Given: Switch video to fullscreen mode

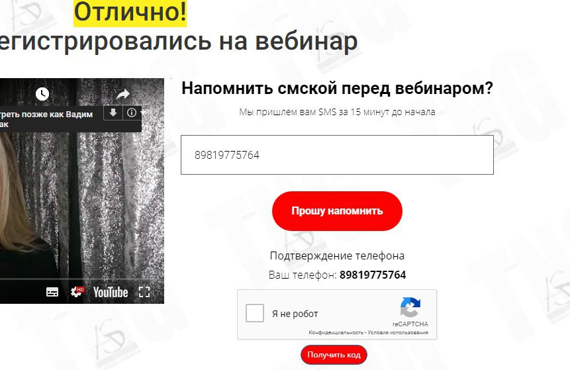Looking at the screenshot, I should pos(144,292).
